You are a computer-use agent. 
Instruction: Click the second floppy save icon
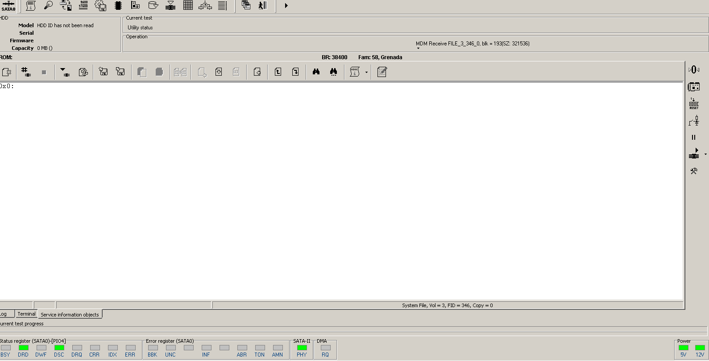coord(120,72)
